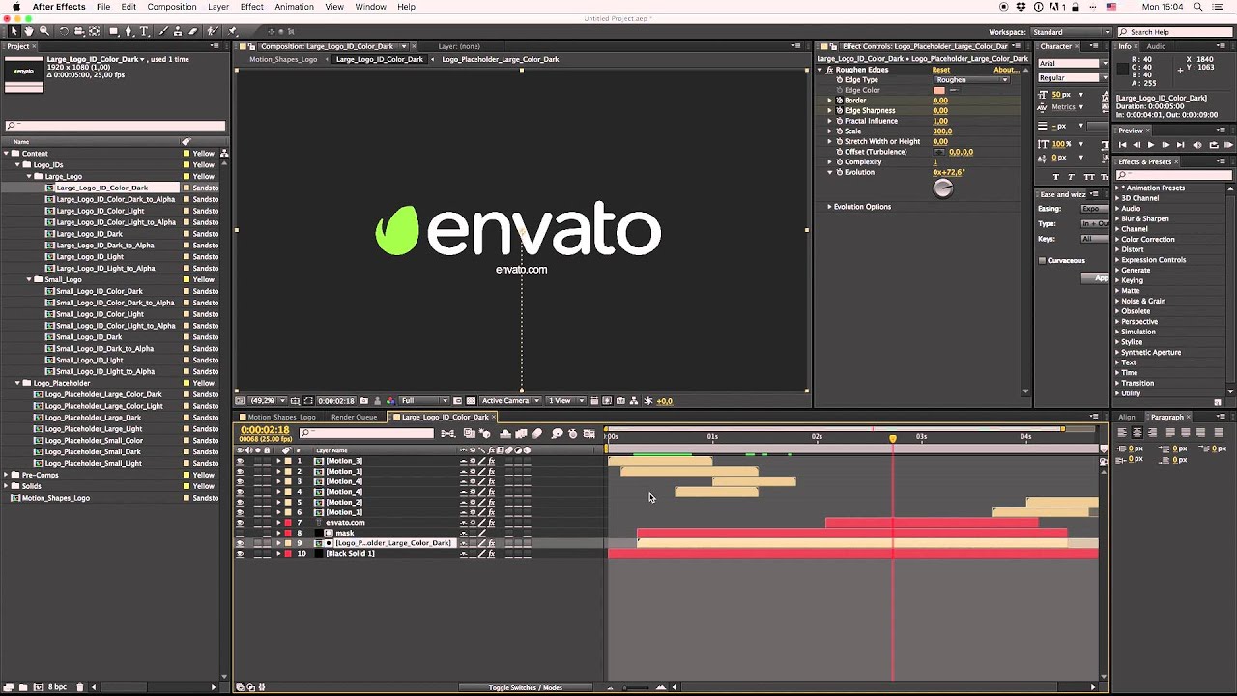Expand layer 1 Motion_3 properties
The width and height of the screenshot is (1237, 696).
(x=278, y=461)
